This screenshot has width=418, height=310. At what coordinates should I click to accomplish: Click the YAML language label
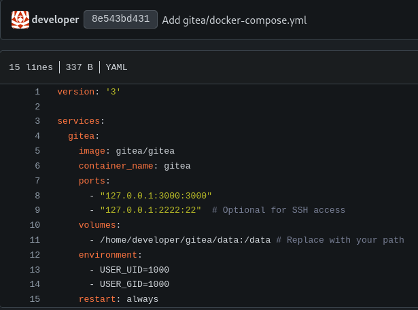(116, 67)
